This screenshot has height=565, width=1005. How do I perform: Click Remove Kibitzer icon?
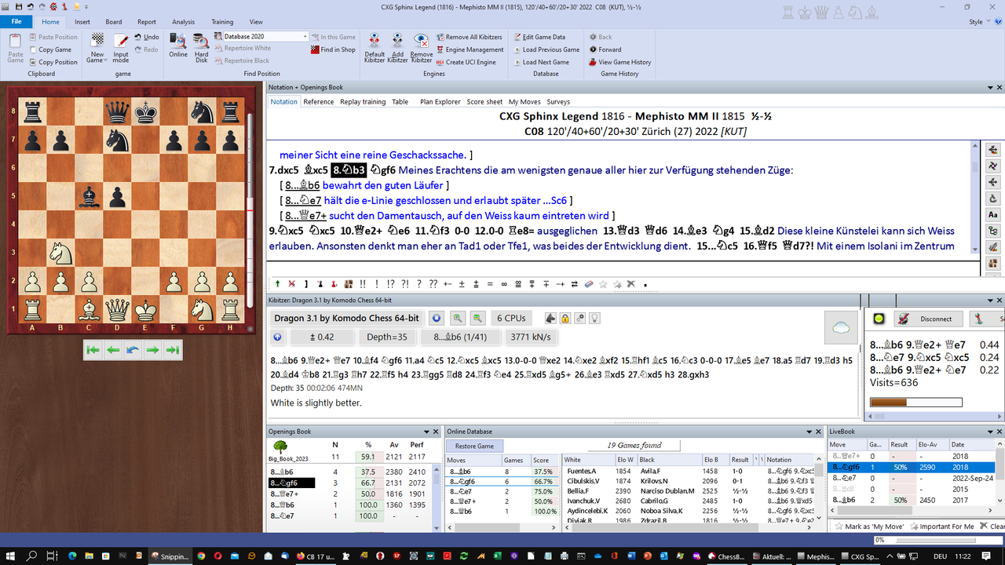(422, 48)
